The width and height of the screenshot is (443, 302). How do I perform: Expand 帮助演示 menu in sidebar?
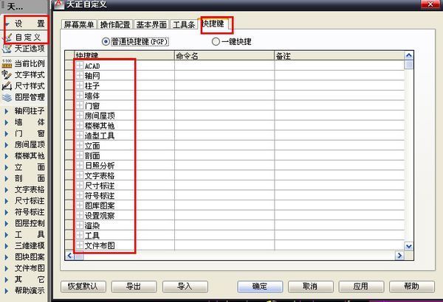pos(7,291)
